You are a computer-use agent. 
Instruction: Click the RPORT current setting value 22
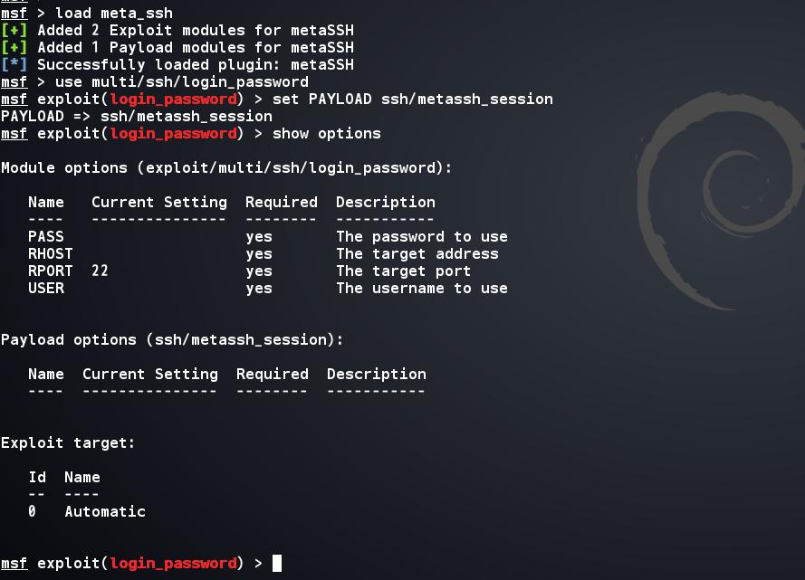click(x=100, y=271)
